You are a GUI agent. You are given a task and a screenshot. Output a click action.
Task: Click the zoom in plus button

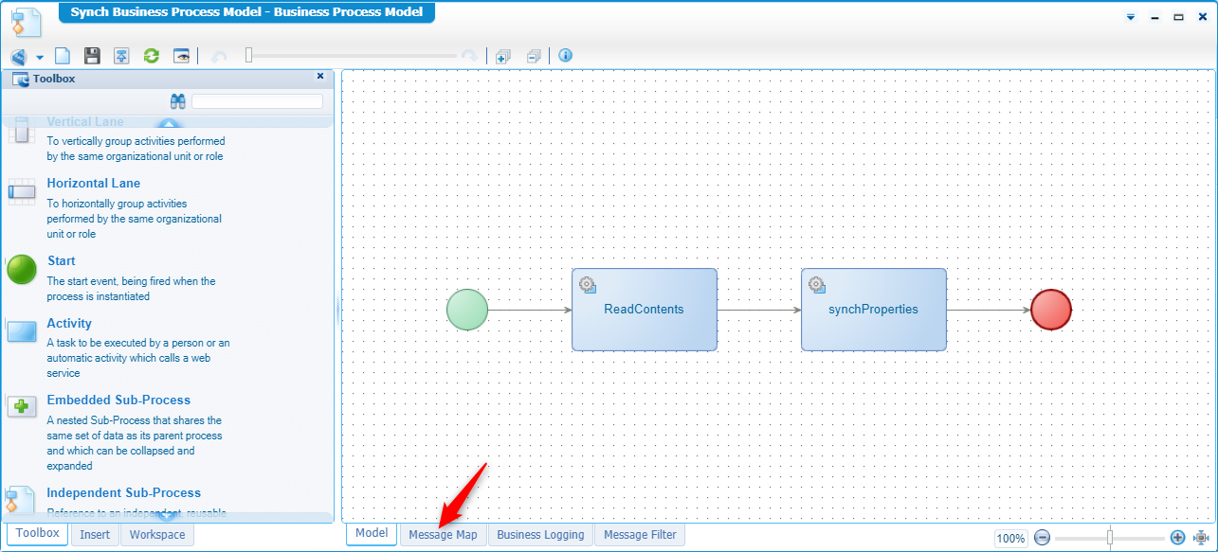pos(1177,538)
